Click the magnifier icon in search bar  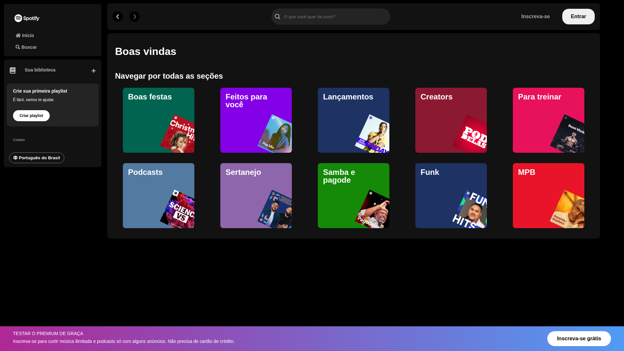[x=277, y=17]
